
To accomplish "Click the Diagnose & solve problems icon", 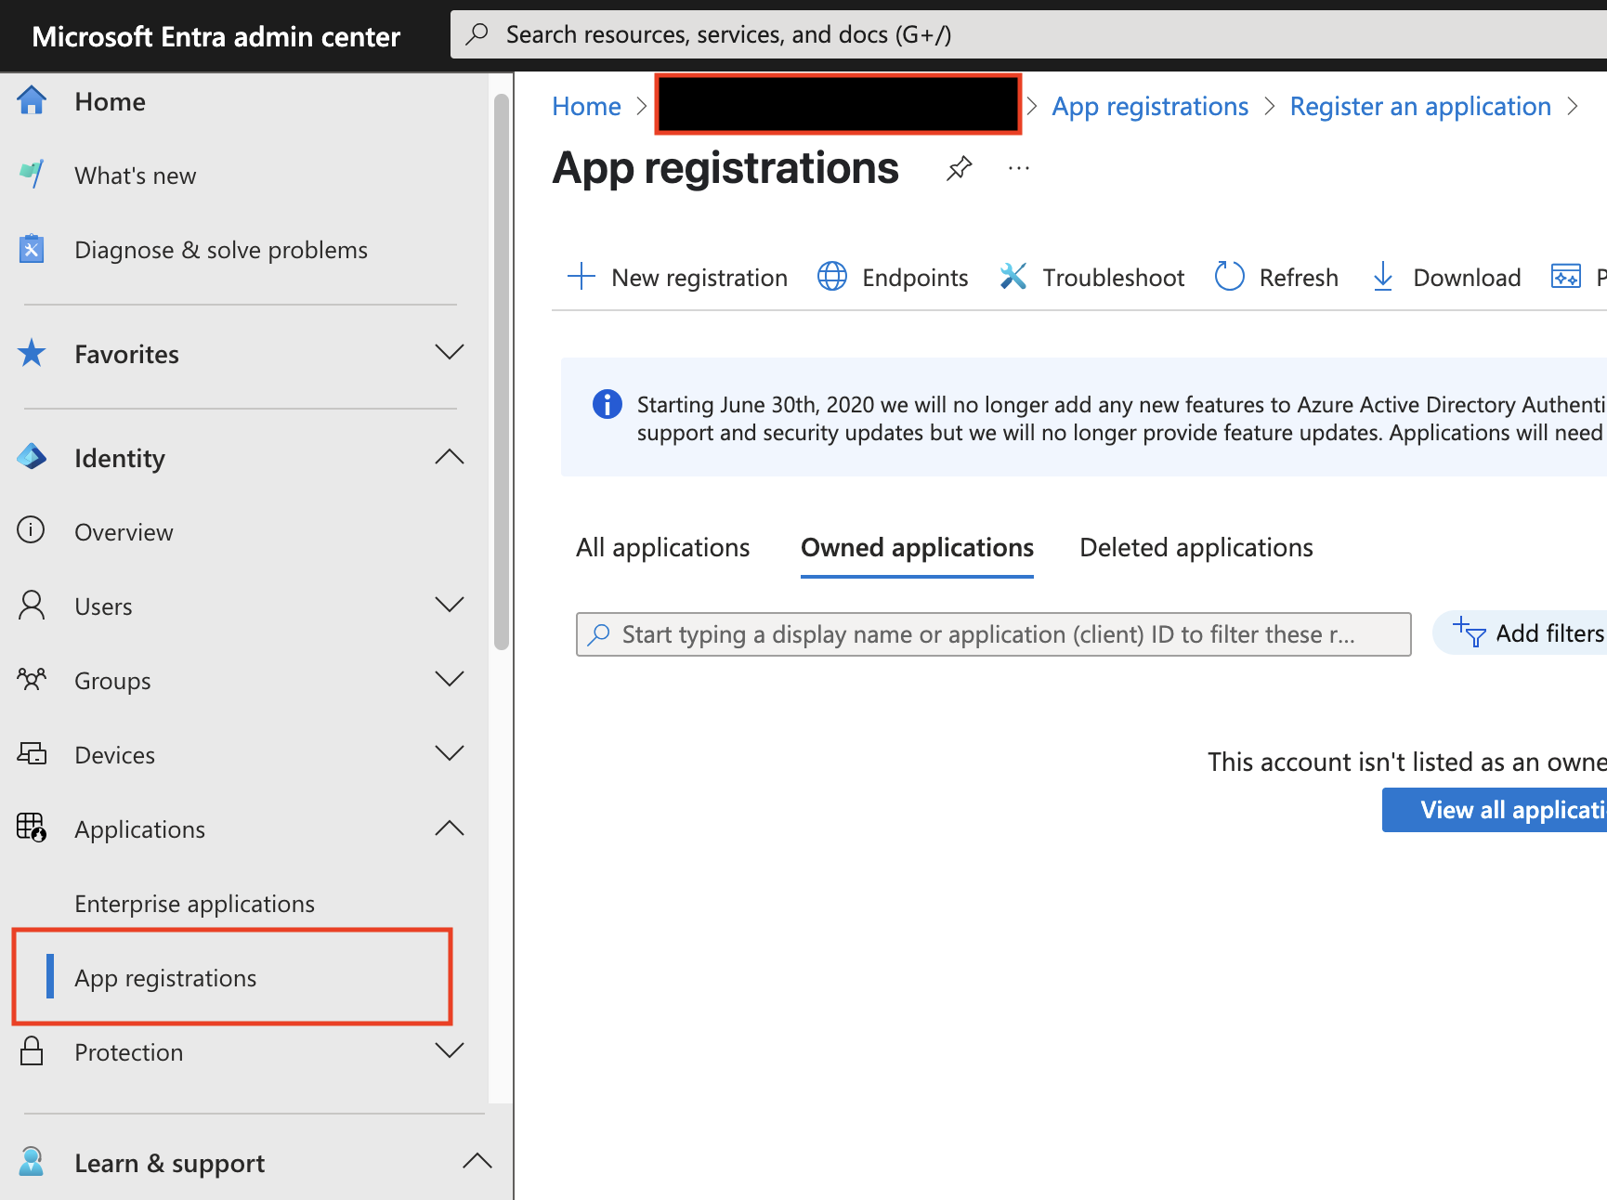I will (x=32, y=249).
